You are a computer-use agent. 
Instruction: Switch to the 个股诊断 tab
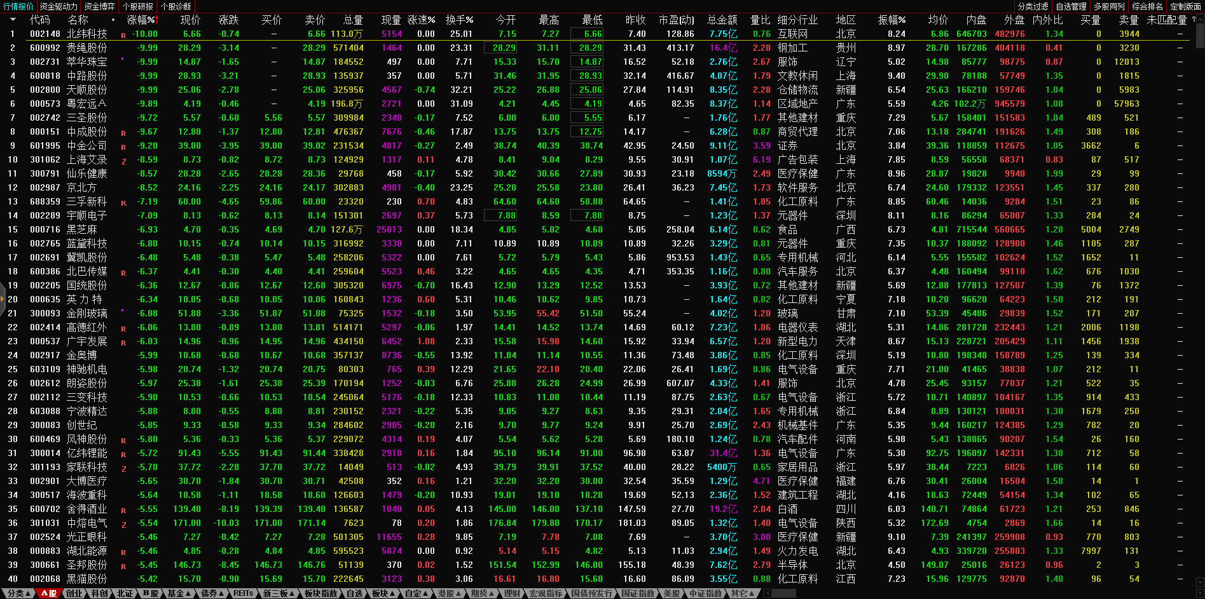176,6
